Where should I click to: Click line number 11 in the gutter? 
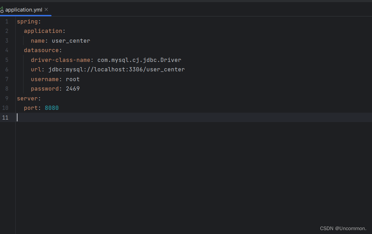tap(5, 118)
